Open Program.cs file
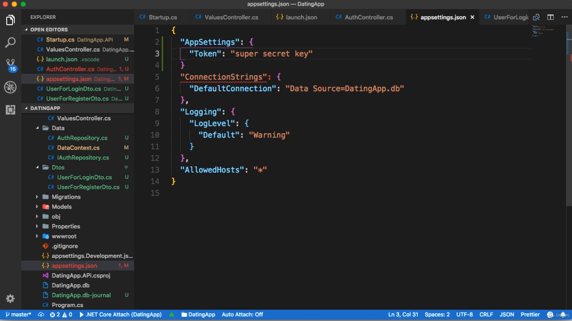572x321 pixels. click(x=78, y=305)
